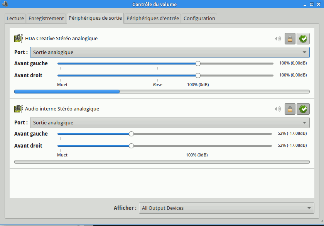Toggle channel lock for HDA Creative device

click(x=290, y=39)
